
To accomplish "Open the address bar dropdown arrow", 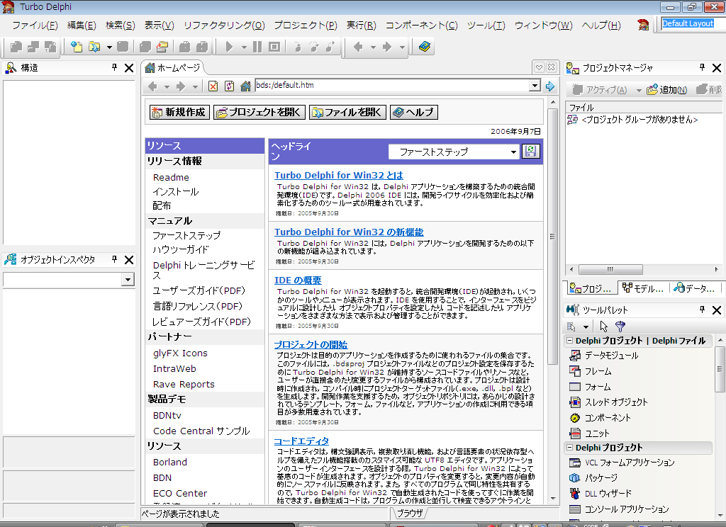I will tap(535, 85).
